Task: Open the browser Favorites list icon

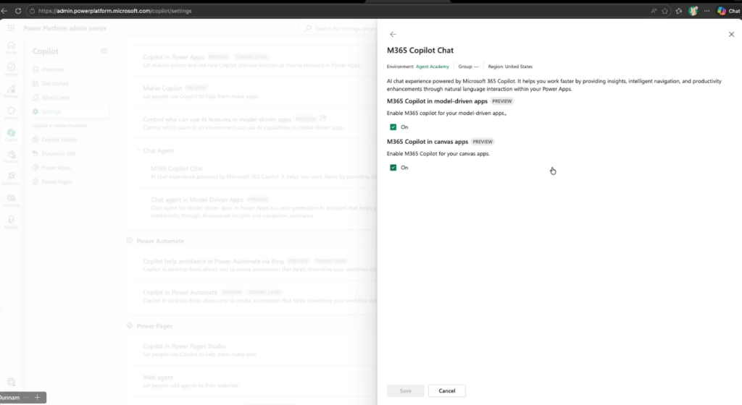Action: coord(679,11)
